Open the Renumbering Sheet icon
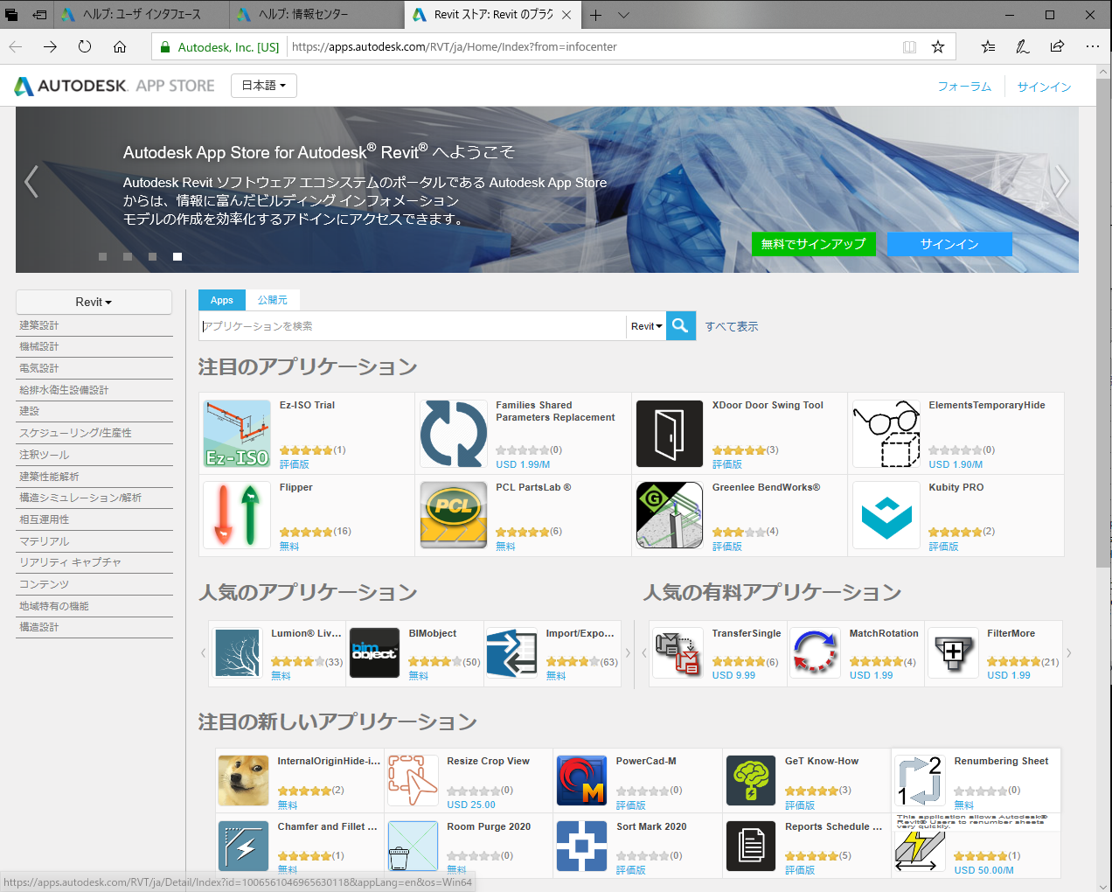 coord(920,781)
